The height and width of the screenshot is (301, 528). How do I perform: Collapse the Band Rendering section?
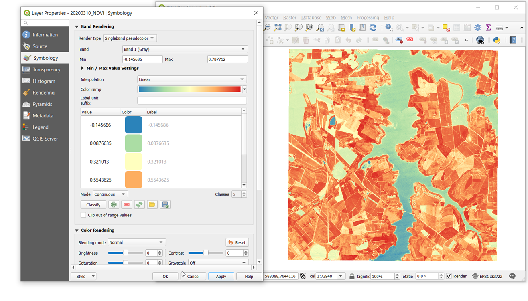[x=77, y=26]
